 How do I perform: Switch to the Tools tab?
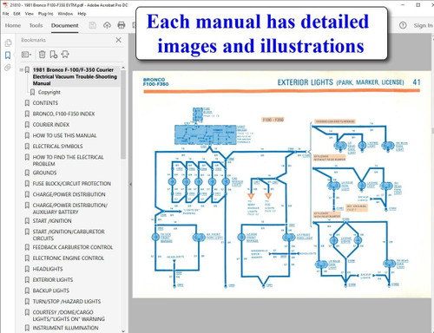point(36,25)
